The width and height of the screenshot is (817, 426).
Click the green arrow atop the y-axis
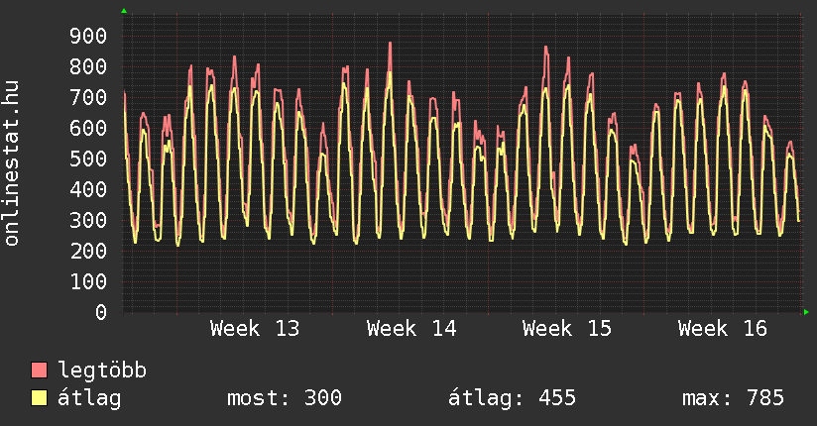124,11
